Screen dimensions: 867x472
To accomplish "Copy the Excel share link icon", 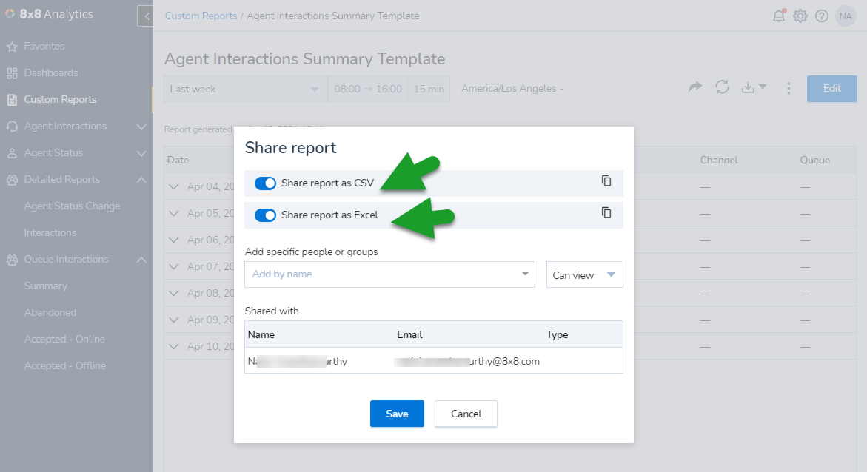I will point(606,213).
